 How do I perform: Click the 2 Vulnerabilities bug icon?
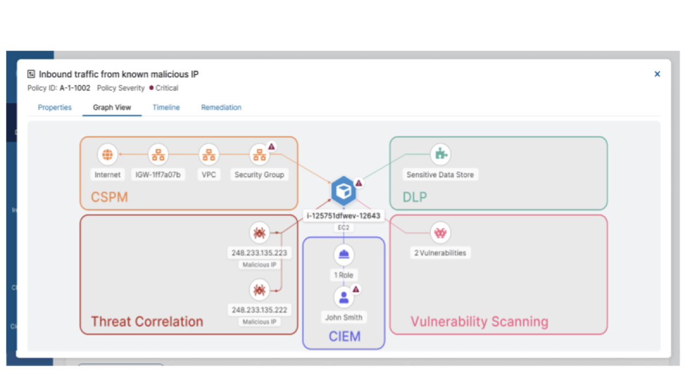(x=441, y=233)
